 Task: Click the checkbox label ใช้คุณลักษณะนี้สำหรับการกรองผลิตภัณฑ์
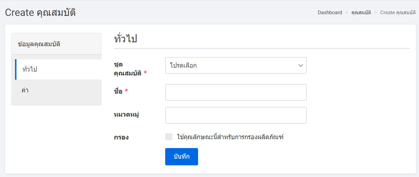coord(230,137)
